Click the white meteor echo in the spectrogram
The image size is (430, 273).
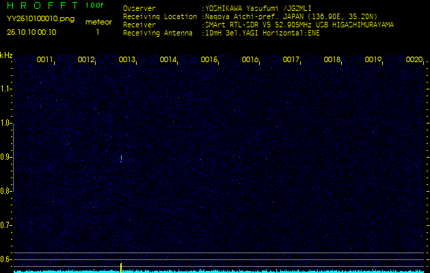point(121,158)
